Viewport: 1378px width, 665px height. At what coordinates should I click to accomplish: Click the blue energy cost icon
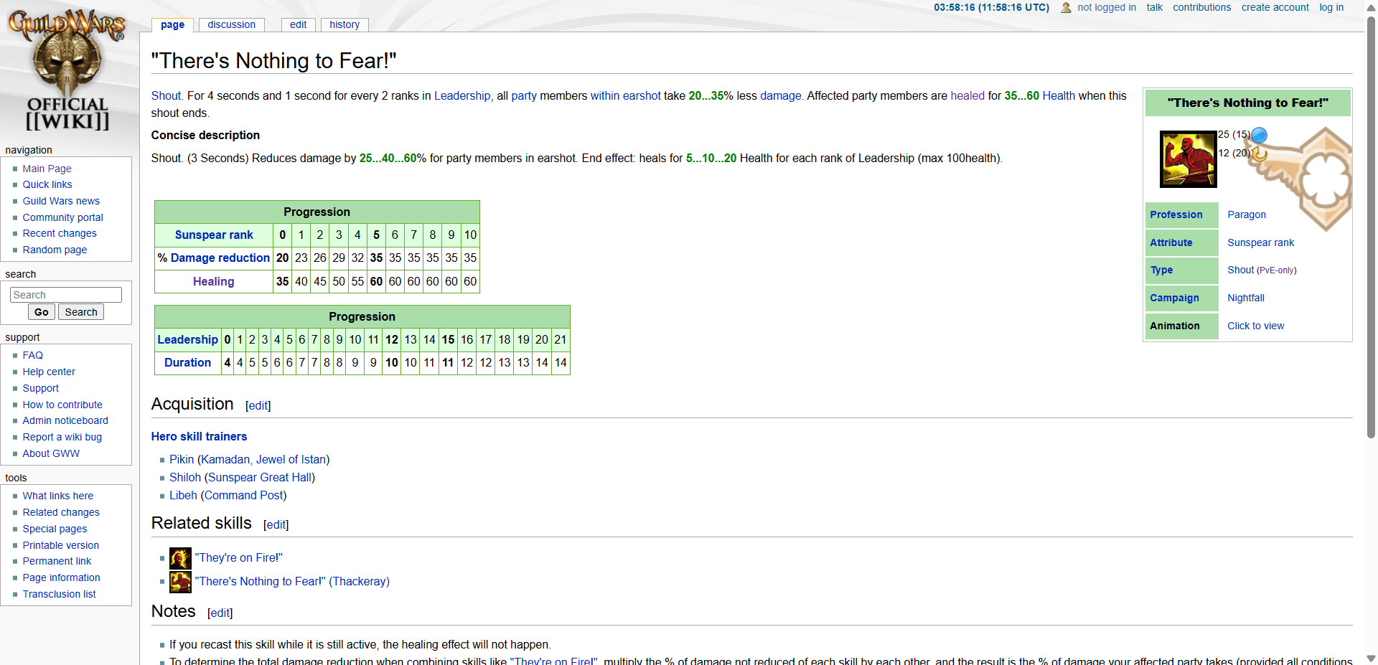coord(1260,135)
